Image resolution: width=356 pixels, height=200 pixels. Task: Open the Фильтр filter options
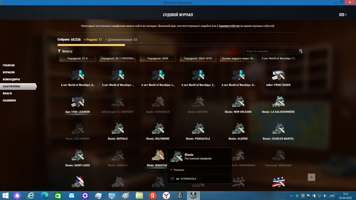point(65,51)
